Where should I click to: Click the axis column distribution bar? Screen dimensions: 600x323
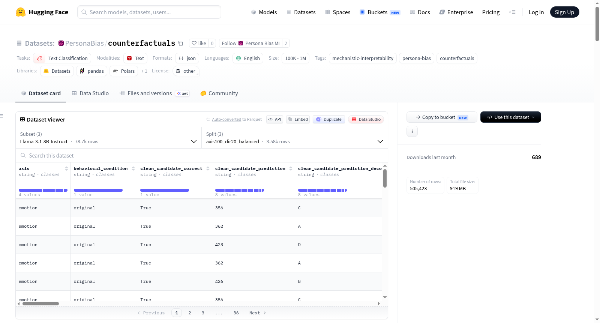click(x=43, y=190)
